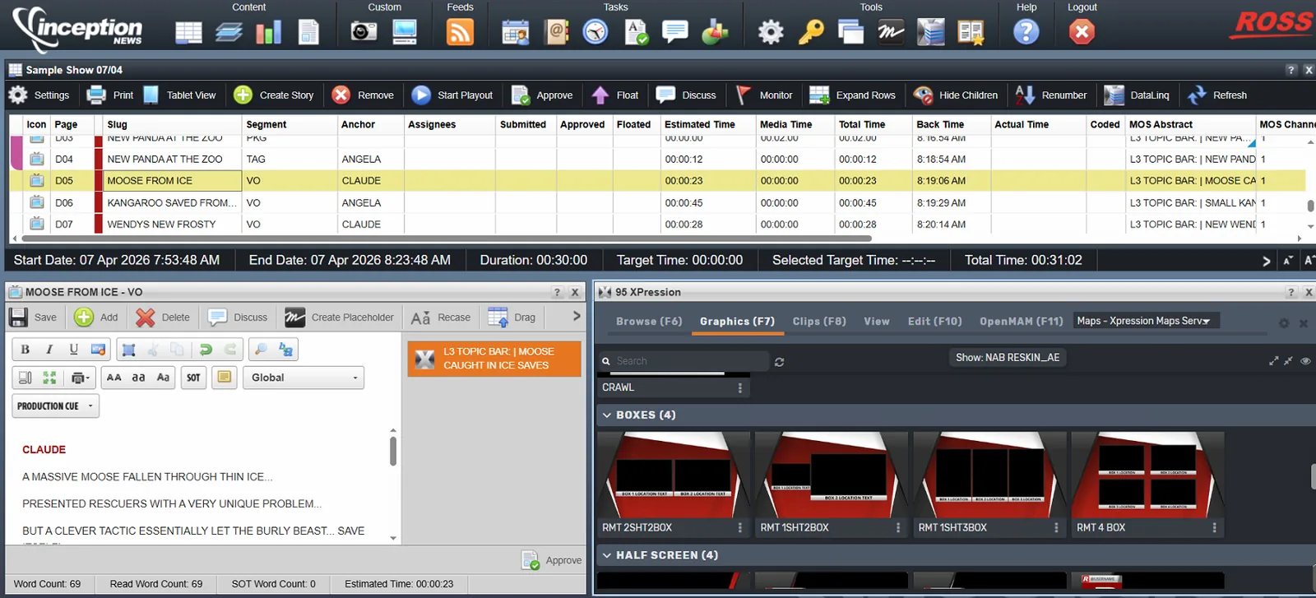This screenshot has width=1316, height=598.
Task: Open the Global style dropdown
Action: coord(303,378)
